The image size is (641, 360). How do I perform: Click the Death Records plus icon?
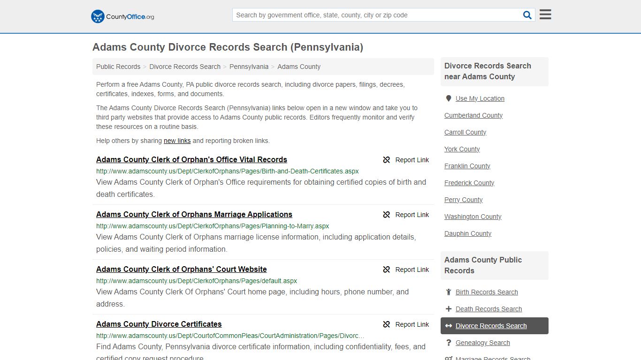click(x=449, y=309)
